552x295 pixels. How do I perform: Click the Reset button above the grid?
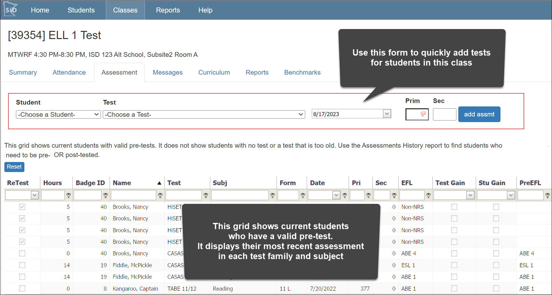[x=14, y=167]
